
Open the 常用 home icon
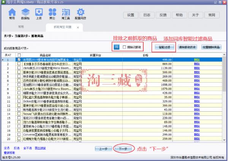(12, 14)
